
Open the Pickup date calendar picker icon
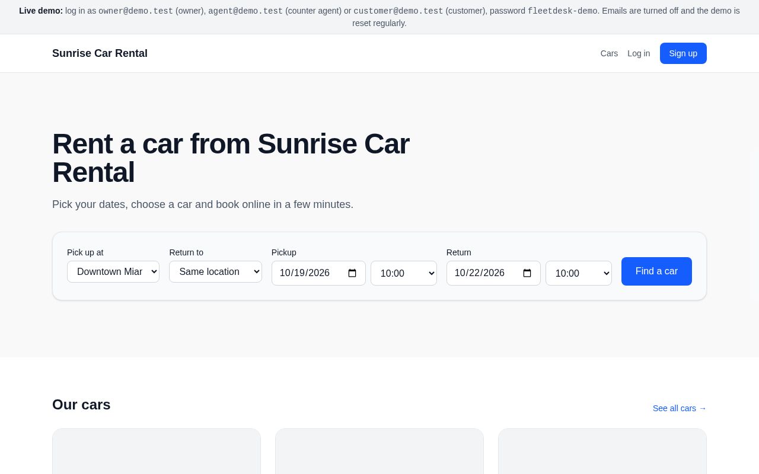coord(352,273)
